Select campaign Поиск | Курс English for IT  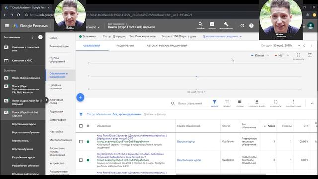click(x=27, y=102)
